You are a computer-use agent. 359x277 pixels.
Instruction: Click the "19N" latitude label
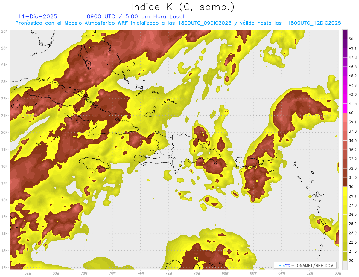4,149
